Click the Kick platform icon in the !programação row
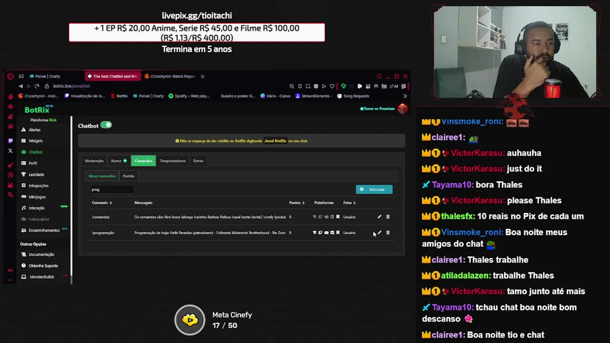Viewport: 610px width, 343px height. pyautogui.click(x=338, y=232)
